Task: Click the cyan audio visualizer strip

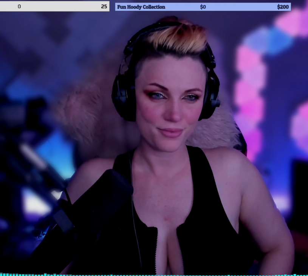Action: coord(154,274)
